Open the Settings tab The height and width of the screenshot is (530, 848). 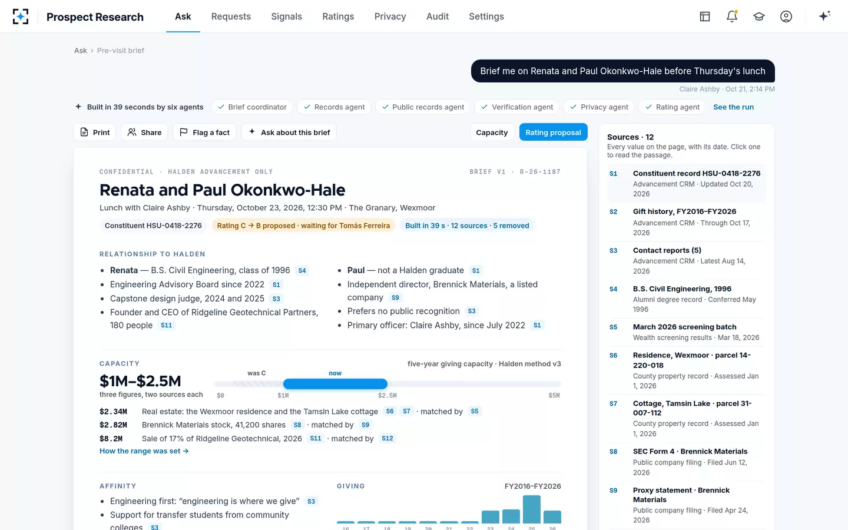(x=486, y=16)
